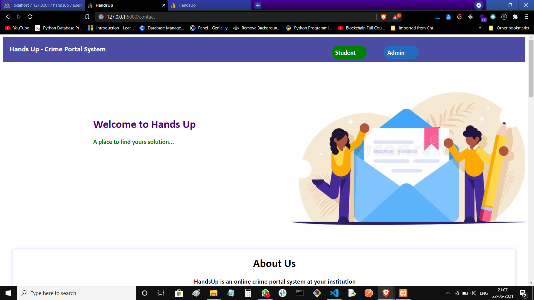Click the ENG language indicator
The width and height of the screenshot is (534, 300).
[484, 293]
